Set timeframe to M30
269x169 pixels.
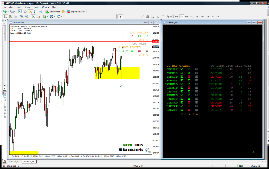pyautogui.click(x=192, y=17)
